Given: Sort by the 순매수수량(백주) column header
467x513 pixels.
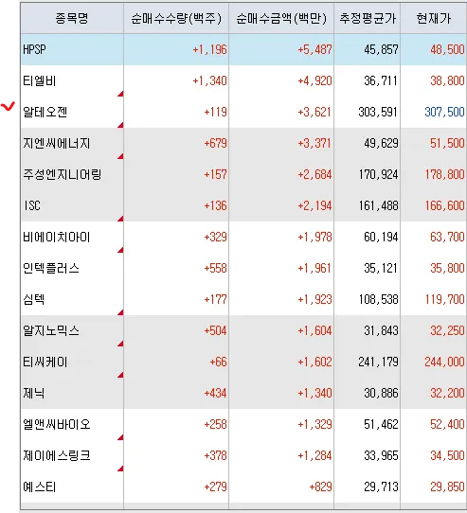Looking at the screenshot, I should (x=176, y=18).
